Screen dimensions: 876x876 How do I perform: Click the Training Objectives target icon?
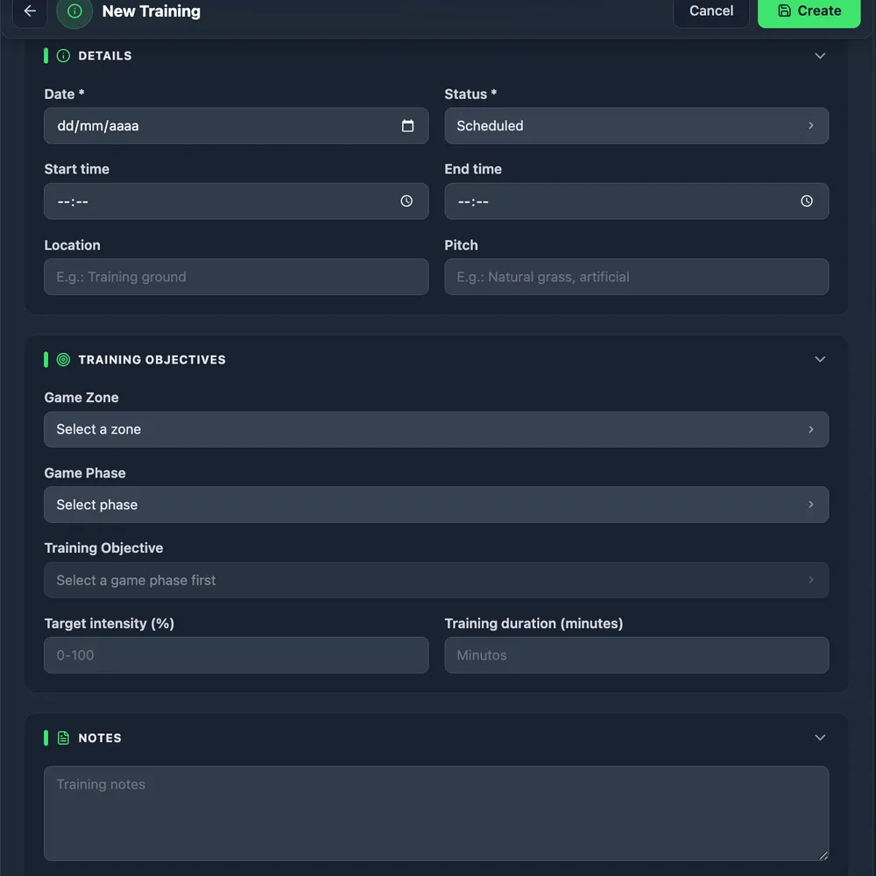[64, 360]
